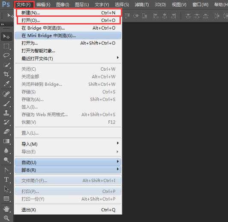The image size is (228, 222).
Task: Select the Zoom tool
Action: 6,218
